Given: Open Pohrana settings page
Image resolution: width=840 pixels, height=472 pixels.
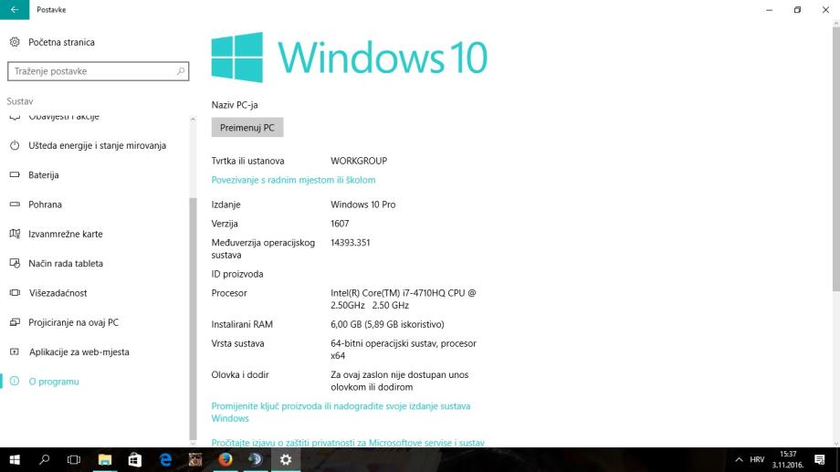Looking at the screenshot, I should [x=45, y=205].
